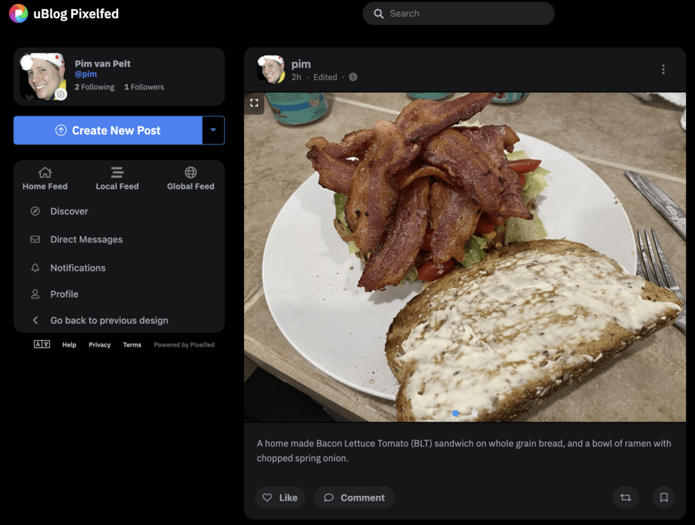The width and height of the screenshot is (695, 525).
Task: Switch to the Global Feed tab
Action: click(190, 178)
